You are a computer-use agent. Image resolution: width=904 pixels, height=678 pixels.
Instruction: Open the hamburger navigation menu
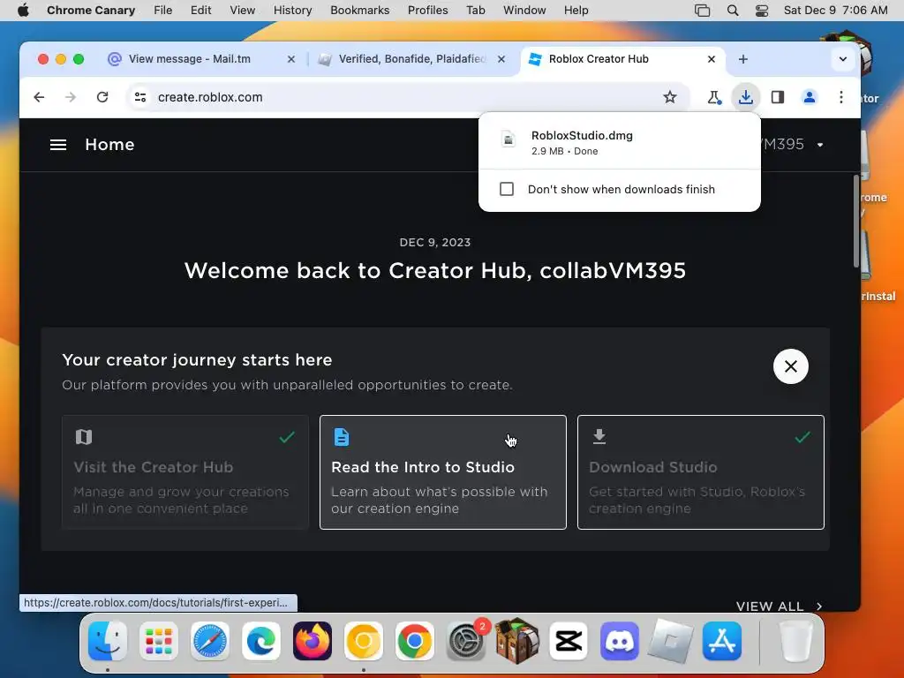[x=58, y=145]
